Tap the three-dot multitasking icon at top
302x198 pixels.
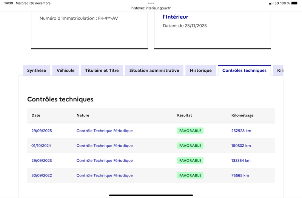point(151,3)
